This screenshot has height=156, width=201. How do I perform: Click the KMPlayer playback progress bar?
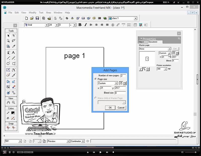(100, 148)
